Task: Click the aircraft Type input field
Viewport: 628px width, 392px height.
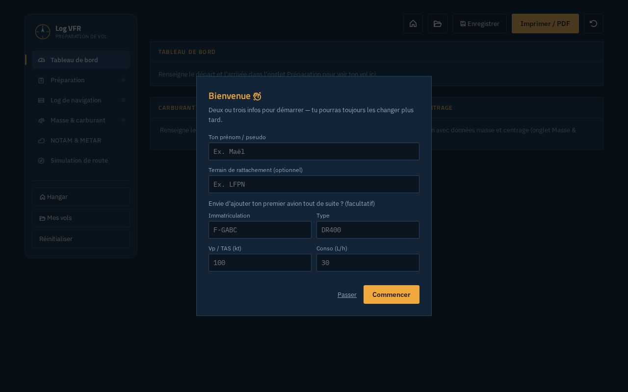Action: 368,230
